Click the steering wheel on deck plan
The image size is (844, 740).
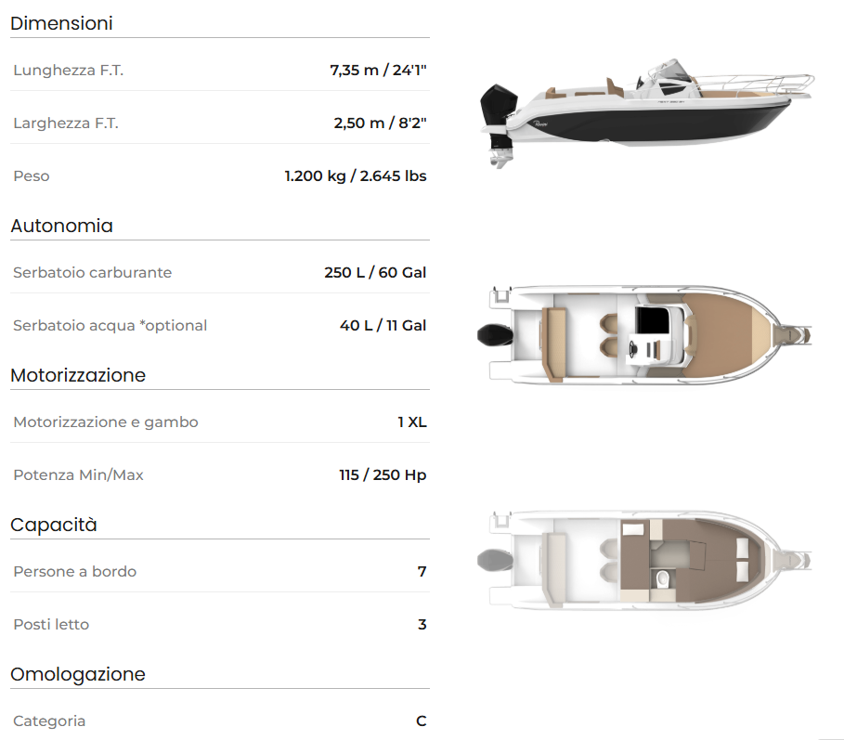tap(633, 349)
